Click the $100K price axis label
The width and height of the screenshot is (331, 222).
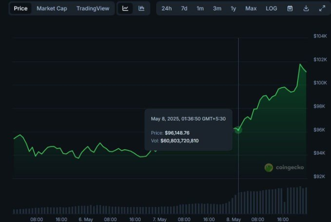point(320,83)
